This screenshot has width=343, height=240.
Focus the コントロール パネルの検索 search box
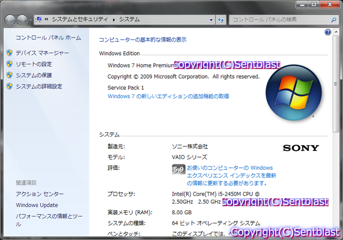click(x=281, y=20)
